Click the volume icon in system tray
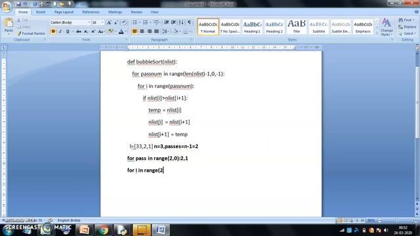Viewport: 420px width, 236px height. (x=386, y=230)
